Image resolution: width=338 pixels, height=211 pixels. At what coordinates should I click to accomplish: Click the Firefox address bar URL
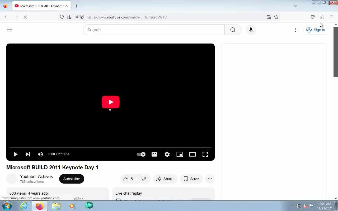click(x=127, y=17)
